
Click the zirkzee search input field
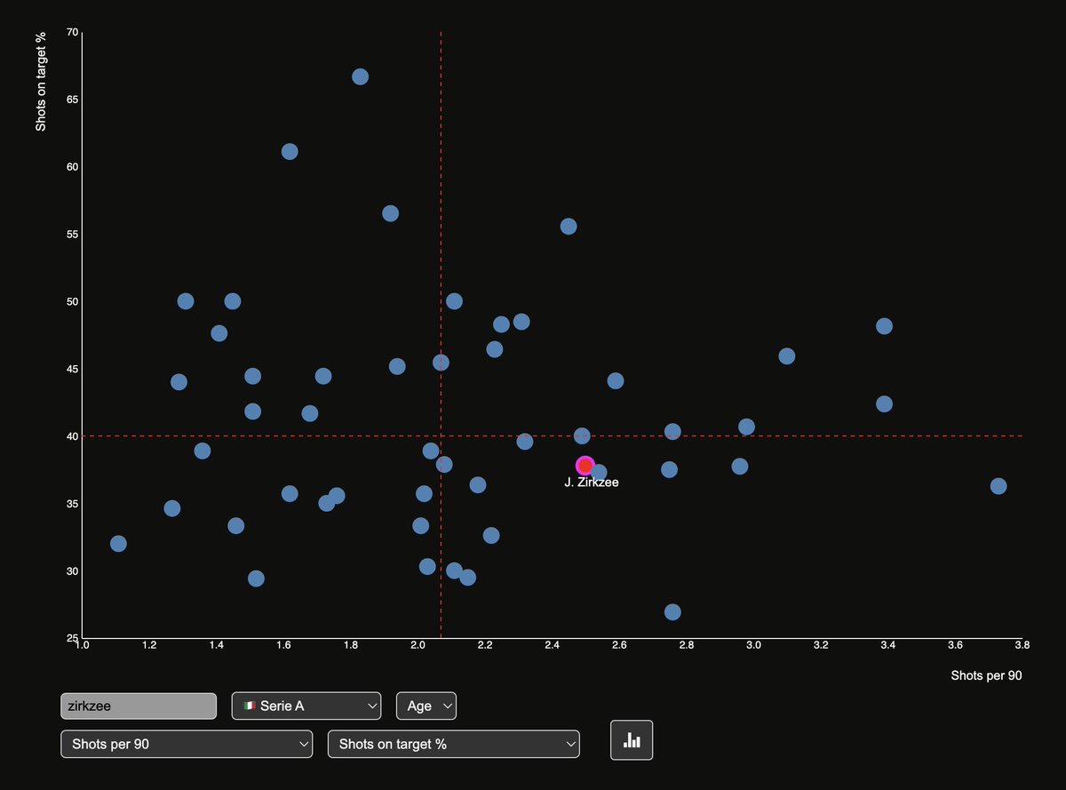tap(139, 706)
